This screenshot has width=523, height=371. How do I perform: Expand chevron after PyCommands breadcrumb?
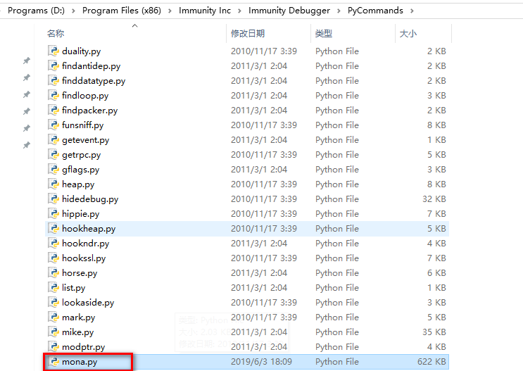coord(412,11)
